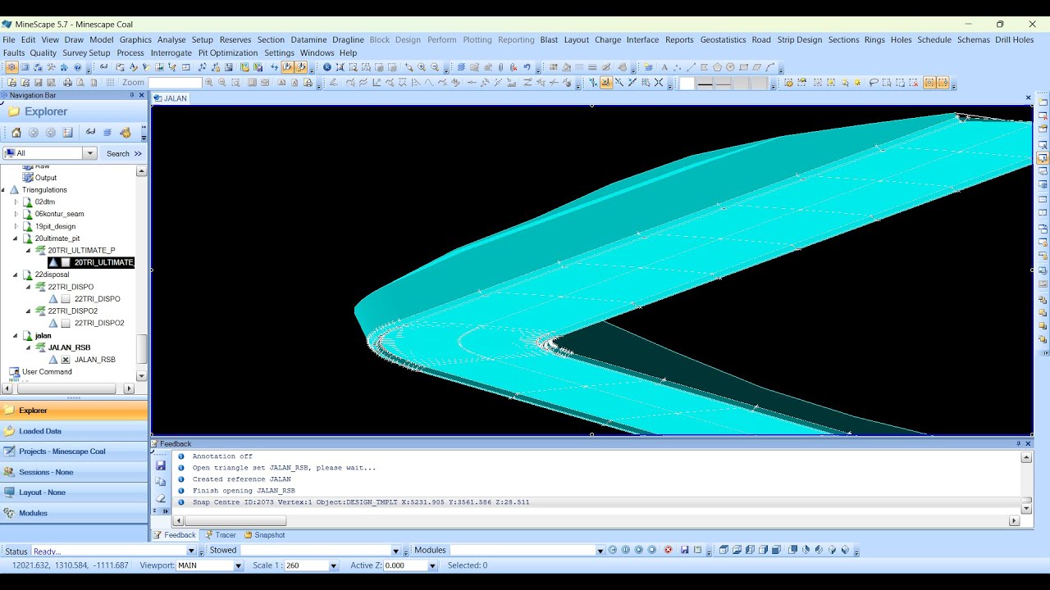Expand the 19pit_design tree node
Image resolution: width=1050 pixels, height=590 pixels.
coord(16,226)
